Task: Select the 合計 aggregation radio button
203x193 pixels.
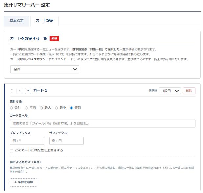Action: click(x=11, y=108)
